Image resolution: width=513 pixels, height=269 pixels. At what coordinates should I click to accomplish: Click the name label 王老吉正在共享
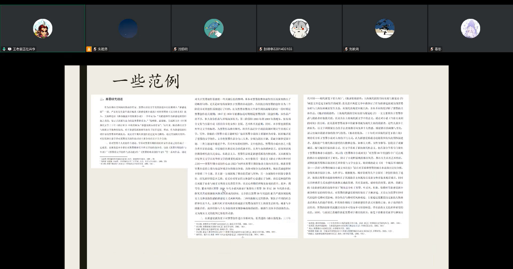tap(24, 49)
